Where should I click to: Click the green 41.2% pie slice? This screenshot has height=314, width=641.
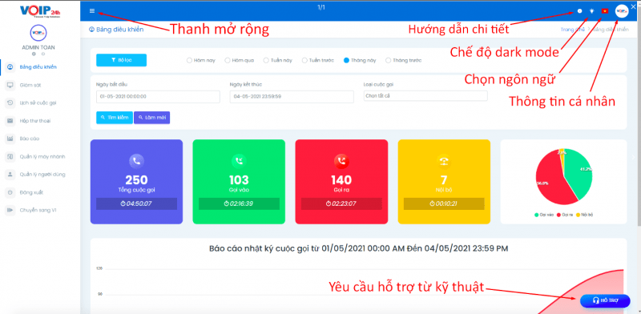click(579, 174)
